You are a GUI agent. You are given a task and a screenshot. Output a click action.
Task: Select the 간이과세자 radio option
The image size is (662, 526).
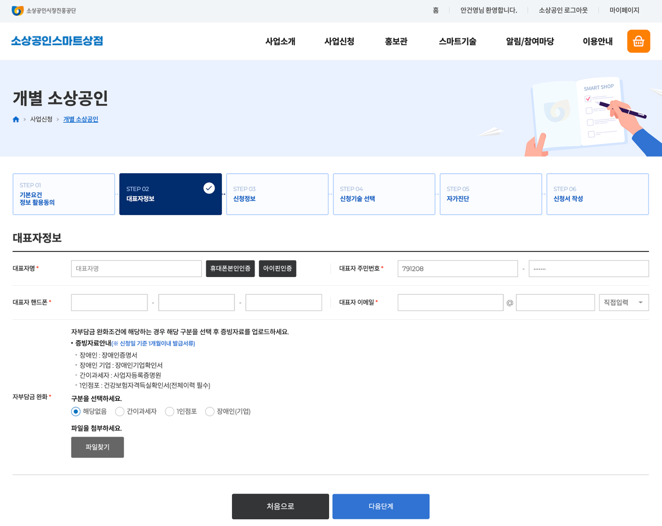click(120, 411)
